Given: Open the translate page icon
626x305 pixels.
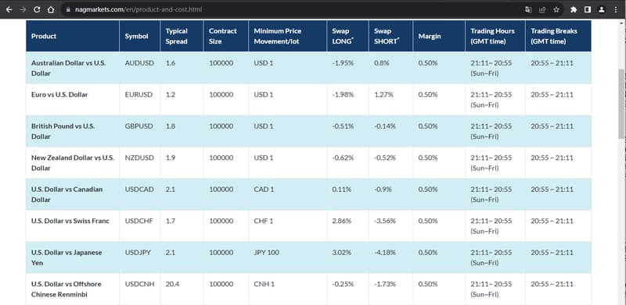Looking at the screenshot, I should pos(528,9).
